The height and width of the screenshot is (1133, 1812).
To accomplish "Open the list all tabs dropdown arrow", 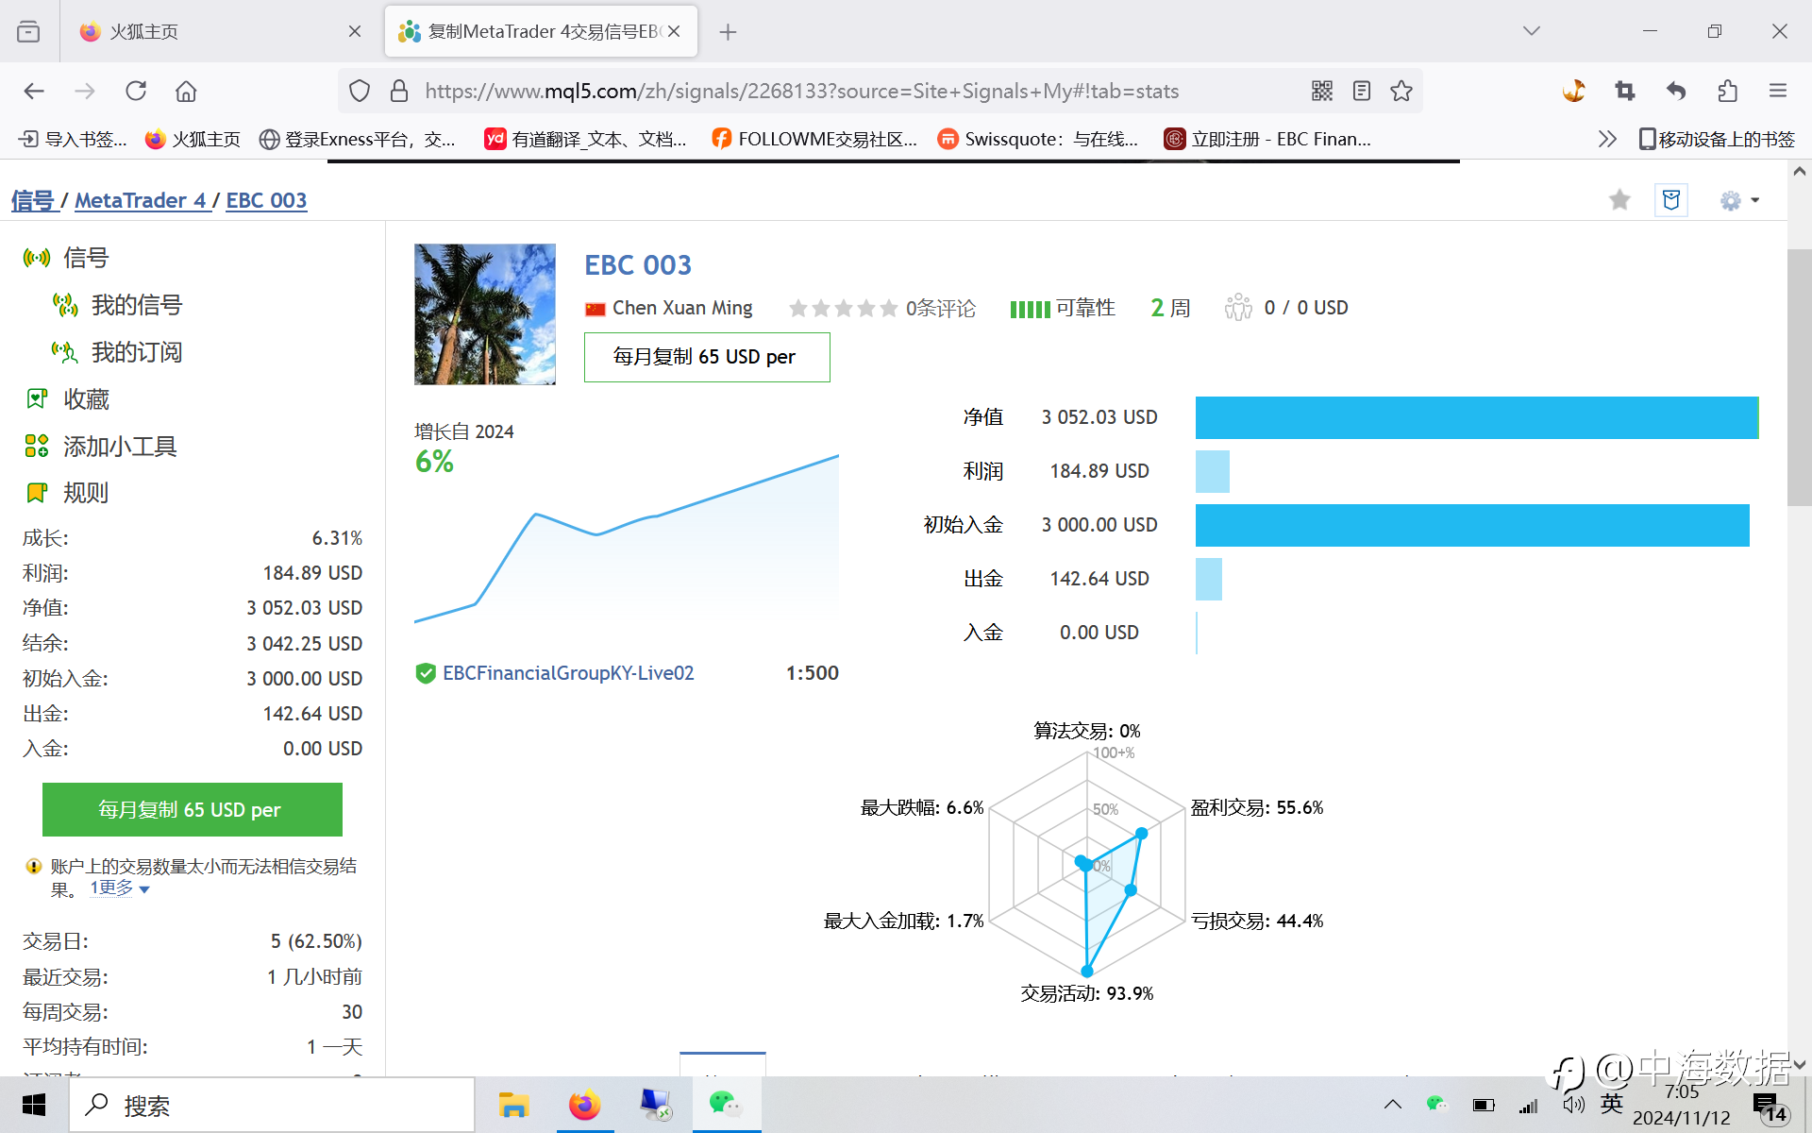I will [x=1532, y=31].
